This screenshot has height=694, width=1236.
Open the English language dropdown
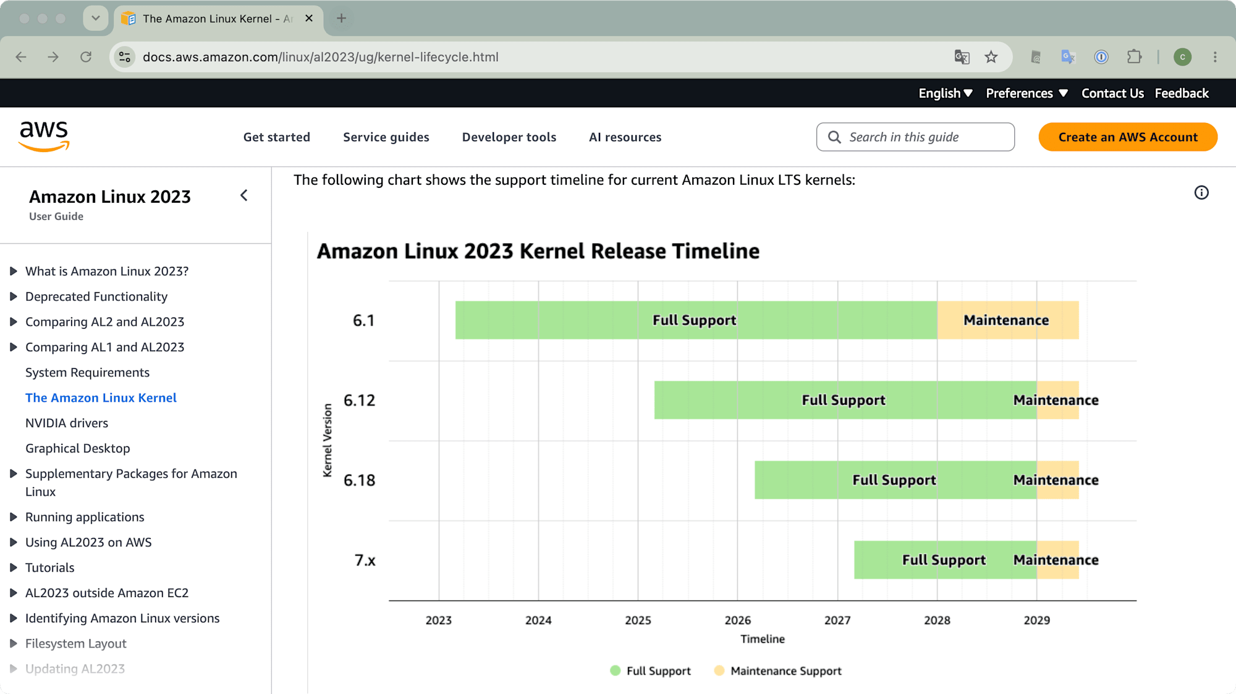(x=945, y=93)
